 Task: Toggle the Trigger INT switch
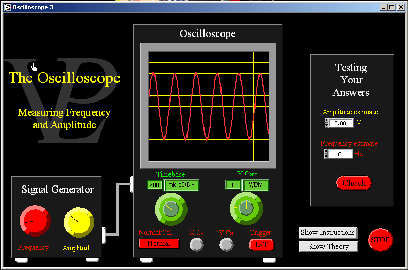coord(261,245)
